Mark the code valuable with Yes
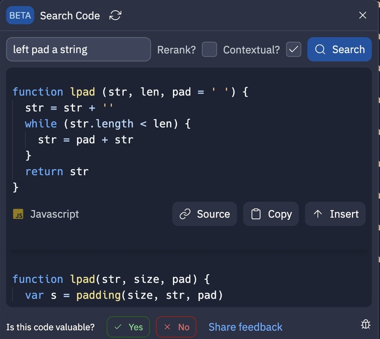The height and width of the screenshot is (339, 380). [x=128, y=327]
